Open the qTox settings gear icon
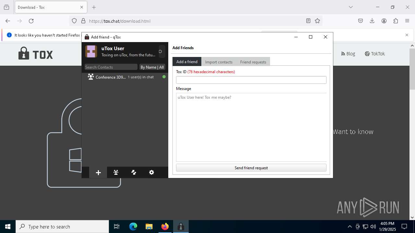 pyautogui.click(x=151, y=172)
